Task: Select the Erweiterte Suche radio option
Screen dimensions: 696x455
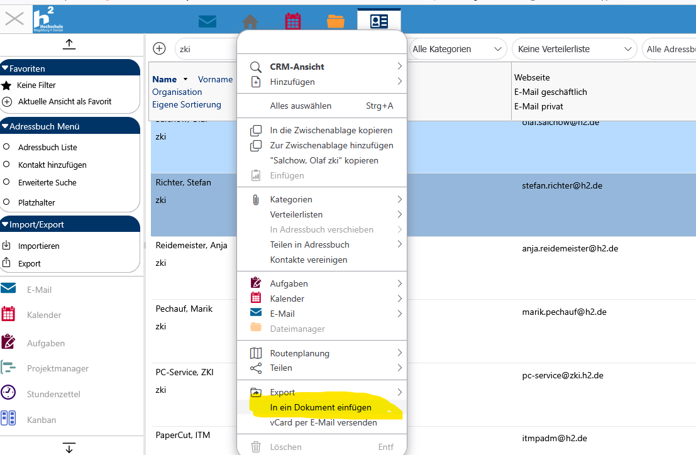Action: [x=7, y=182]
